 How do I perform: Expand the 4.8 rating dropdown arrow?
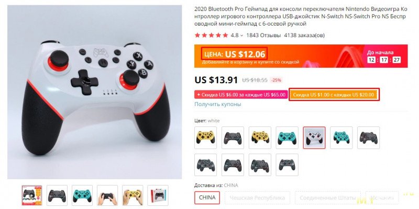click(241, 36)
